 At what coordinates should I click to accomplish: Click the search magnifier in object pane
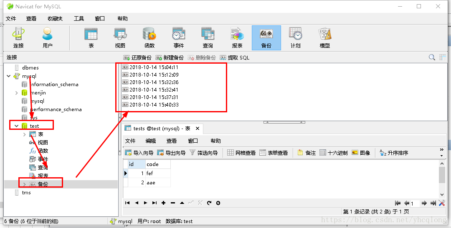[x=432, y=57]
